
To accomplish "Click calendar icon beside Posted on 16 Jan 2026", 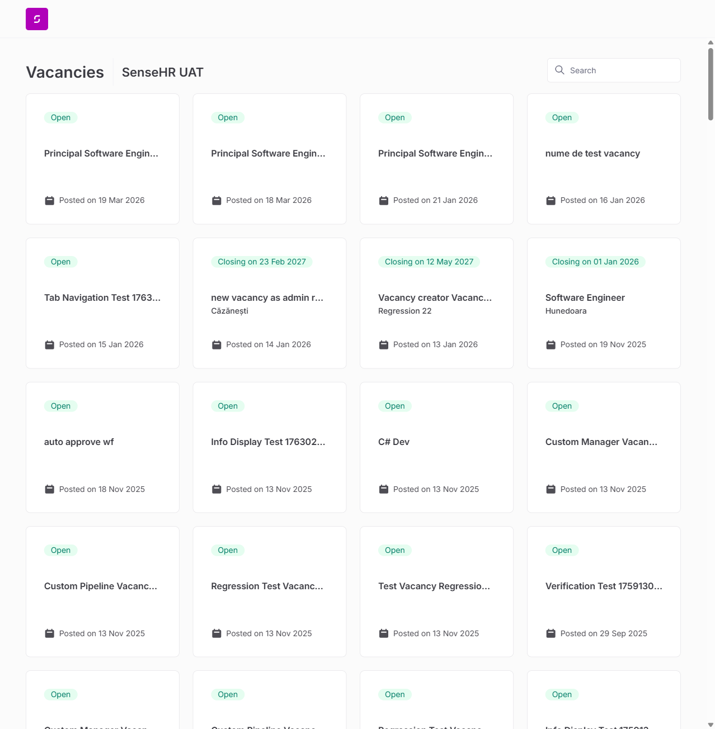I will 551,201.
